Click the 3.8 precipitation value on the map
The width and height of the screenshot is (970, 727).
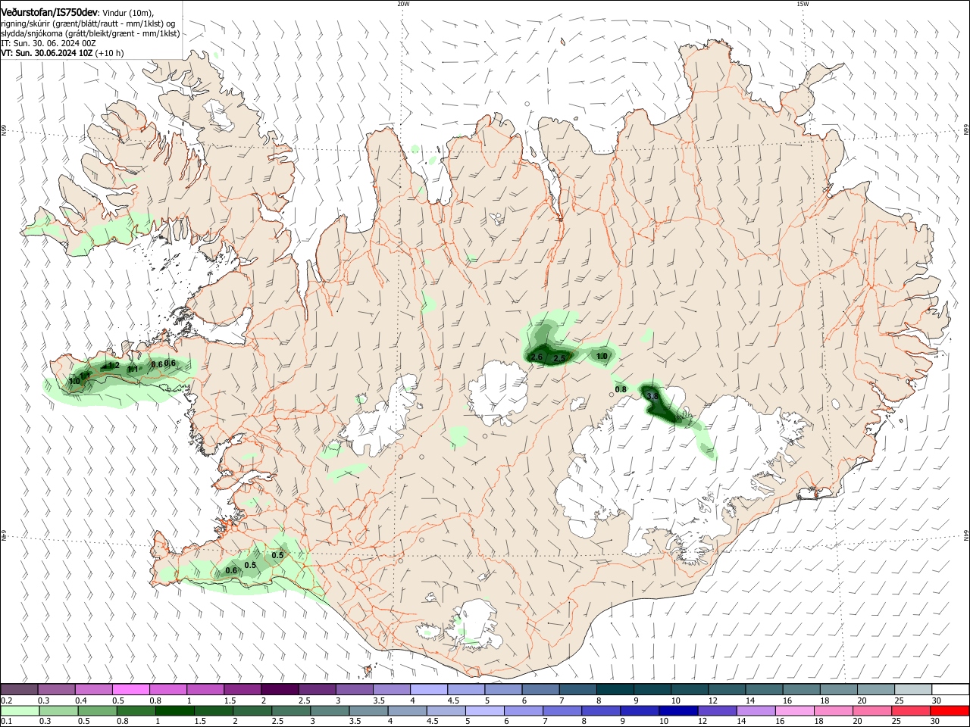pos(652,396)
